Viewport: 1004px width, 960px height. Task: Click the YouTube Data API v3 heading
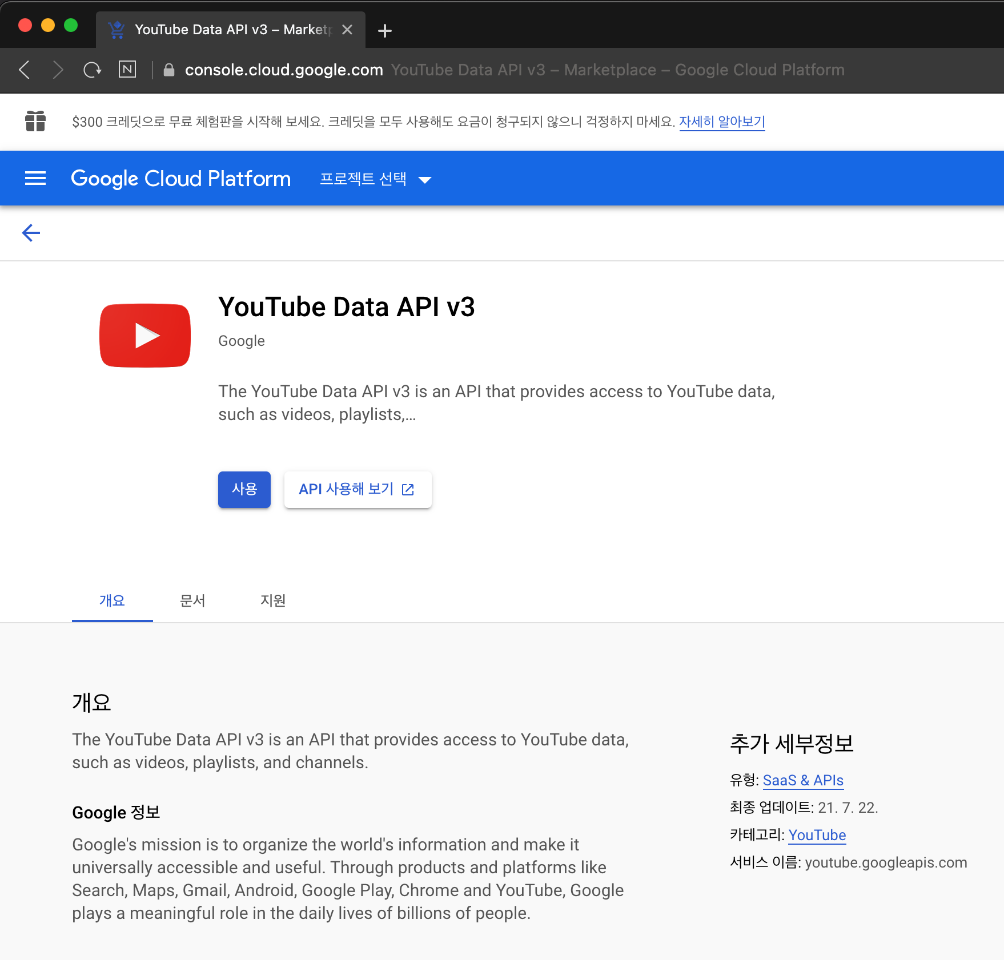pos(347,307)
